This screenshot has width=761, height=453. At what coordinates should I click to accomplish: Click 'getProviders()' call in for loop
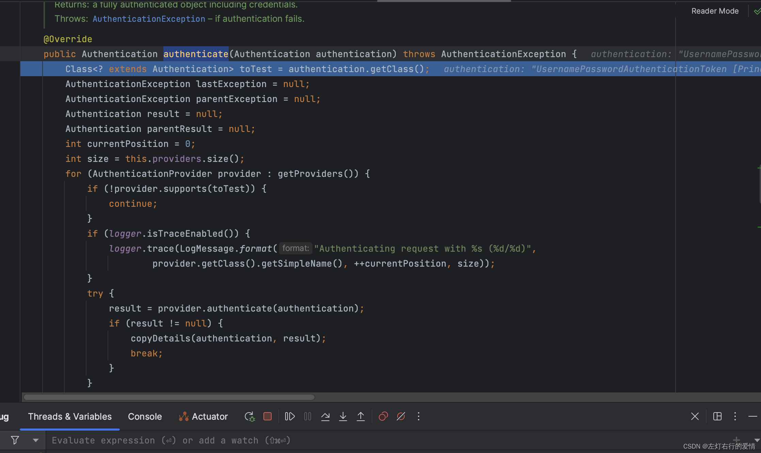pyautogui.click(x=318, y=174)
